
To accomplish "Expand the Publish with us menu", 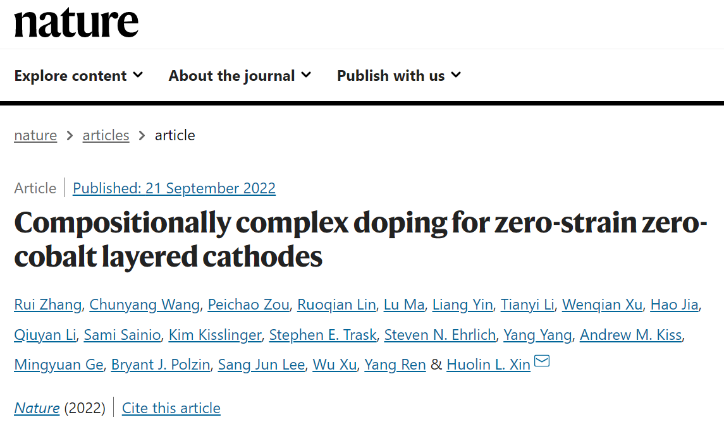I will click(x=398, y=76).
